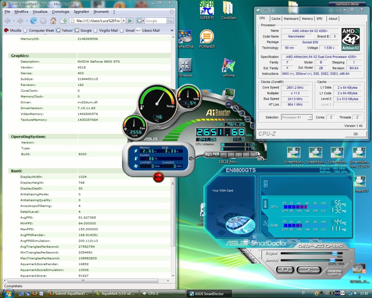Viewport: 372px width, 298px height.
Task: Click the network tray icon
Action: [350, 294]
